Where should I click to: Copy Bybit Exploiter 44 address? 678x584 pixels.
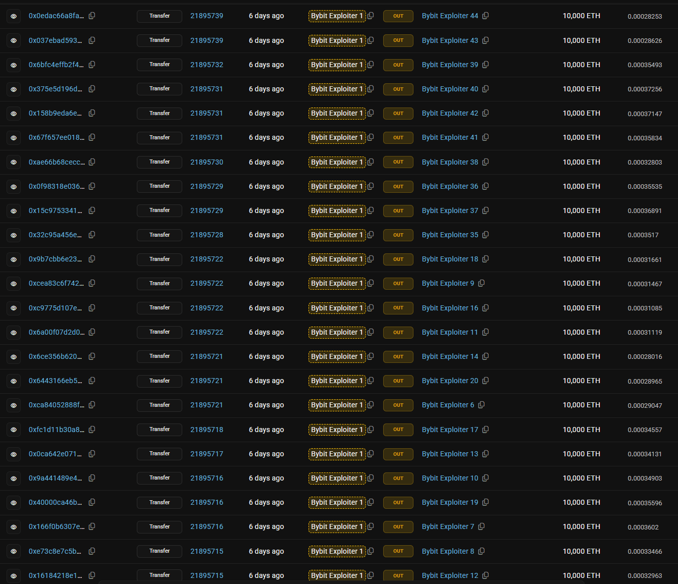486,16
